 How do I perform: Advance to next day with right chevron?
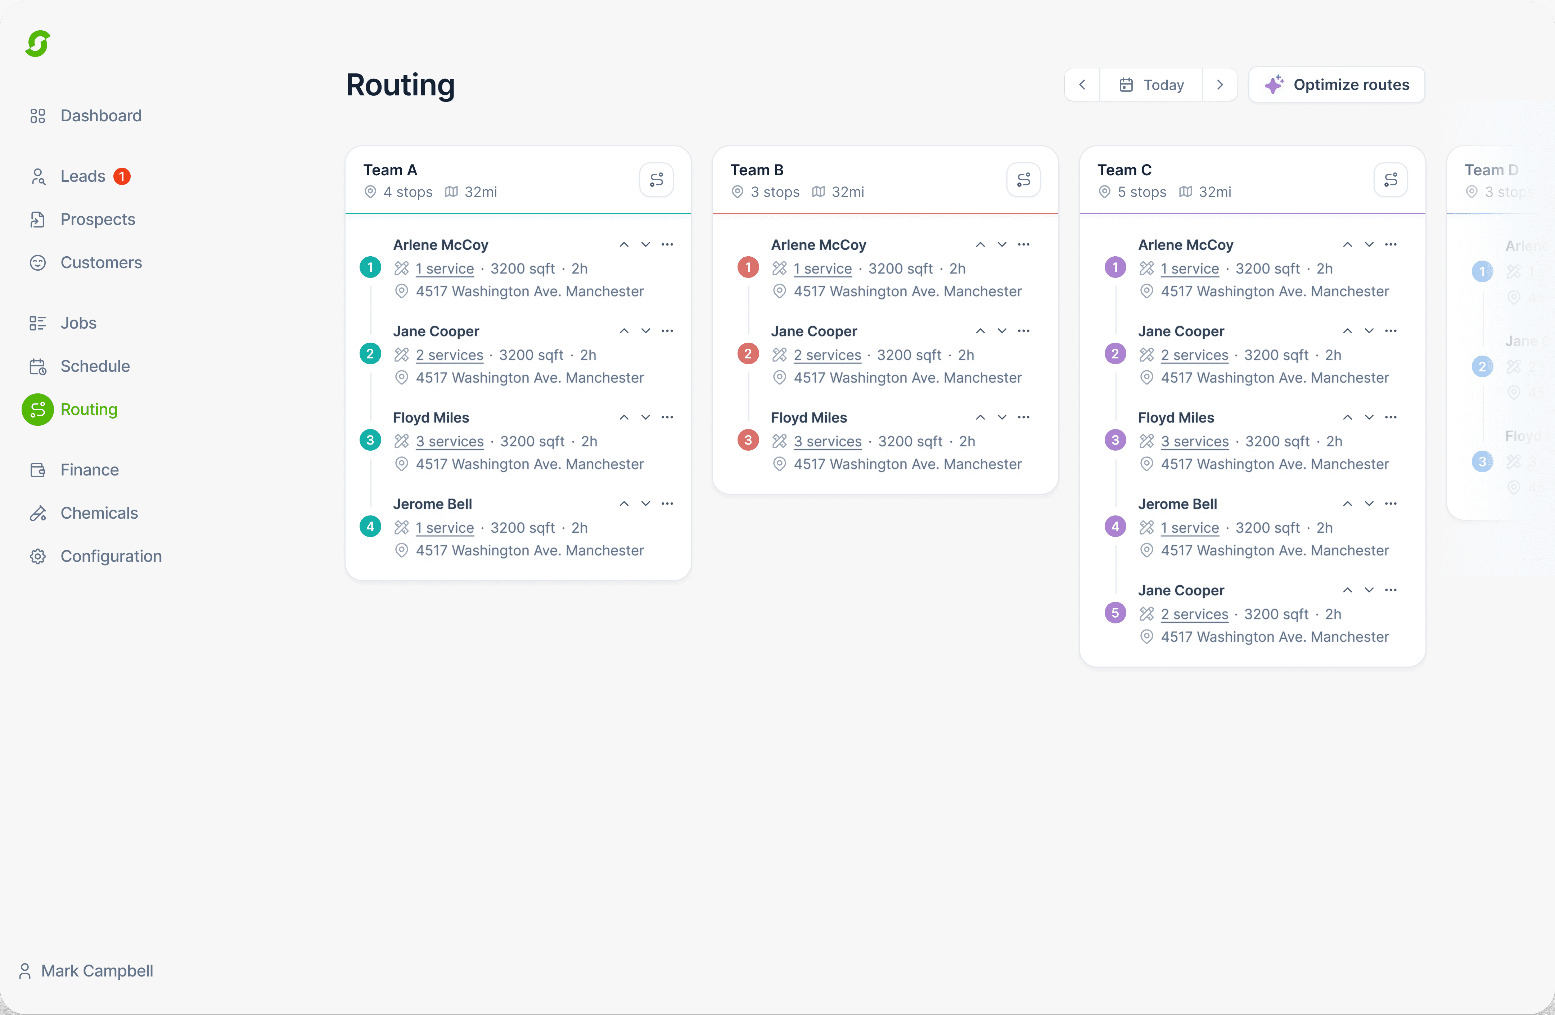click(1219, 85)
